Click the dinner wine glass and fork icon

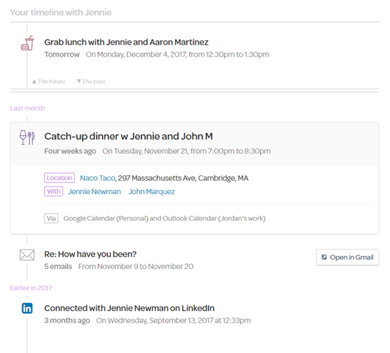click(x=27, y=137)
